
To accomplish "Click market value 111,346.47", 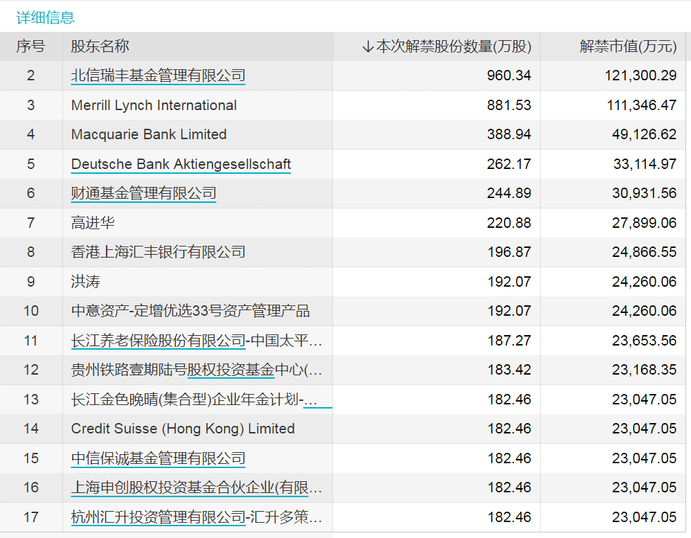I will pyautogui.click(x=641, y=105).
